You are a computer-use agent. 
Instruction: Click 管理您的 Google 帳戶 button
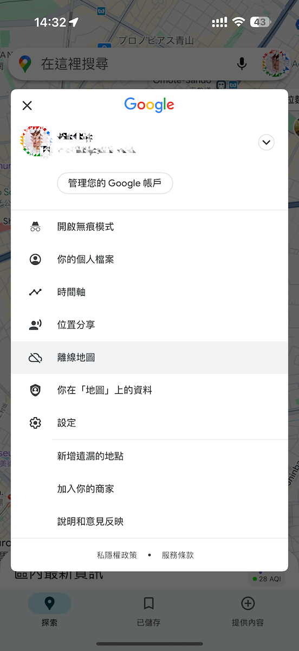click(x=115, y=183)
